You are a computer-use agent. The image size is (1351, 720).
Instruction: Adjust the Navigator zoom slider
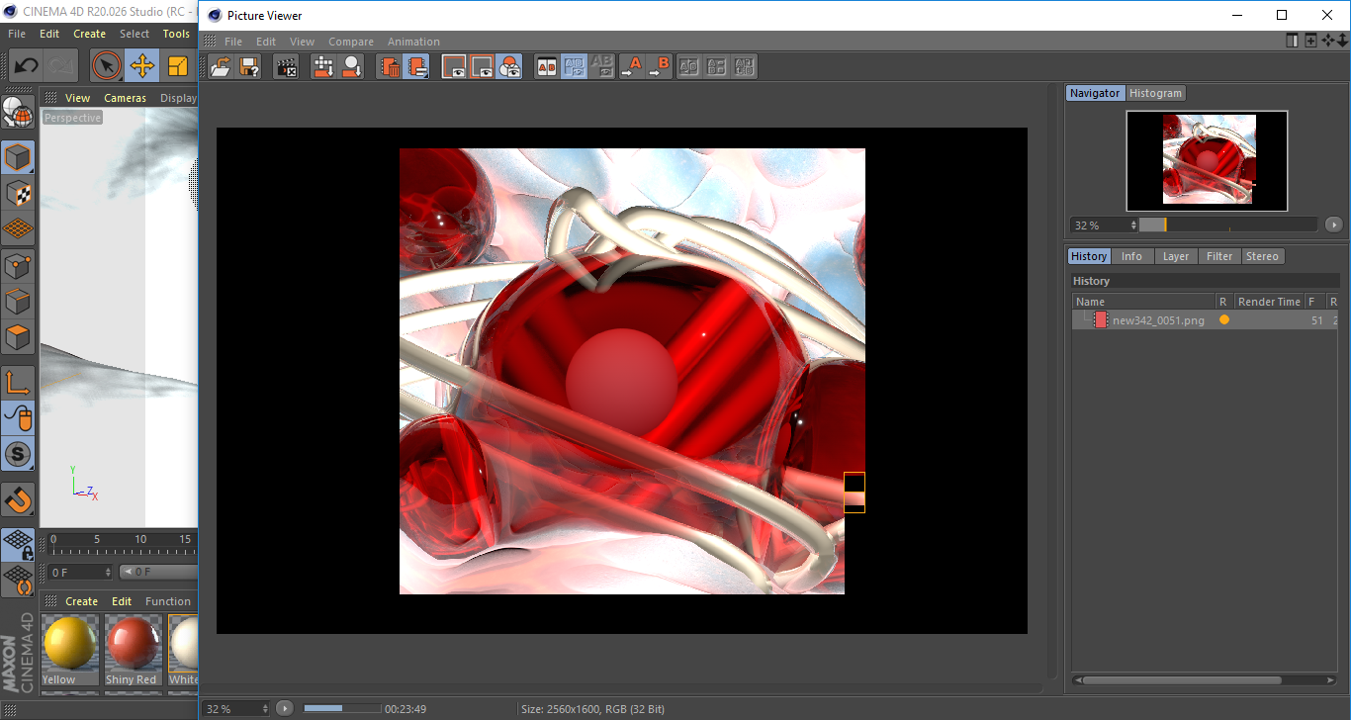(1227, 225)
